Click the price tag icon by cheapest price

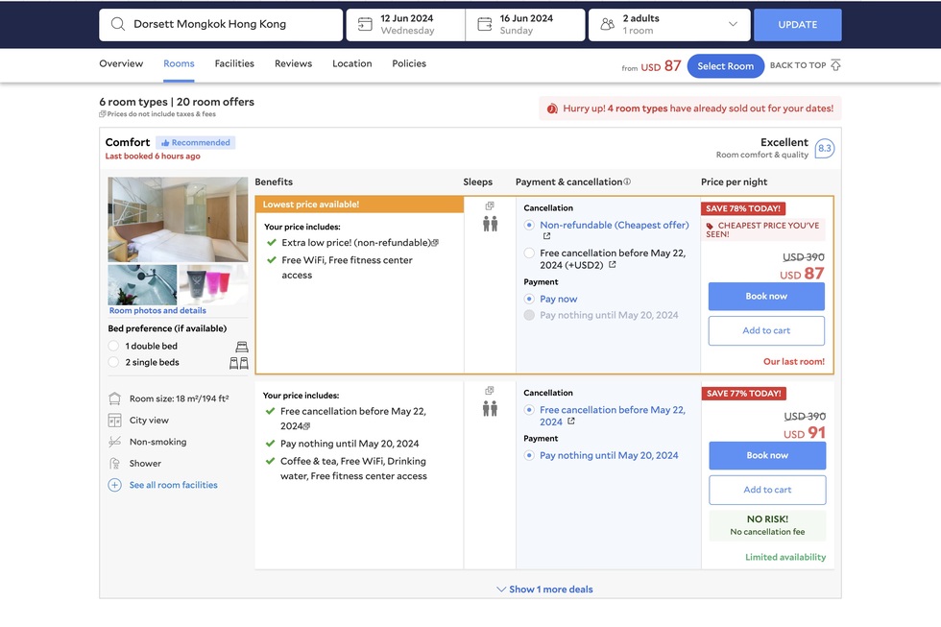point(710,227)
